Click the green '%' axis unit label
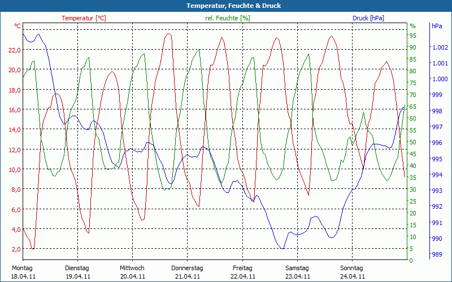Image resolution: width=452 pixels, height=282 pixels. tap(413, 26)
